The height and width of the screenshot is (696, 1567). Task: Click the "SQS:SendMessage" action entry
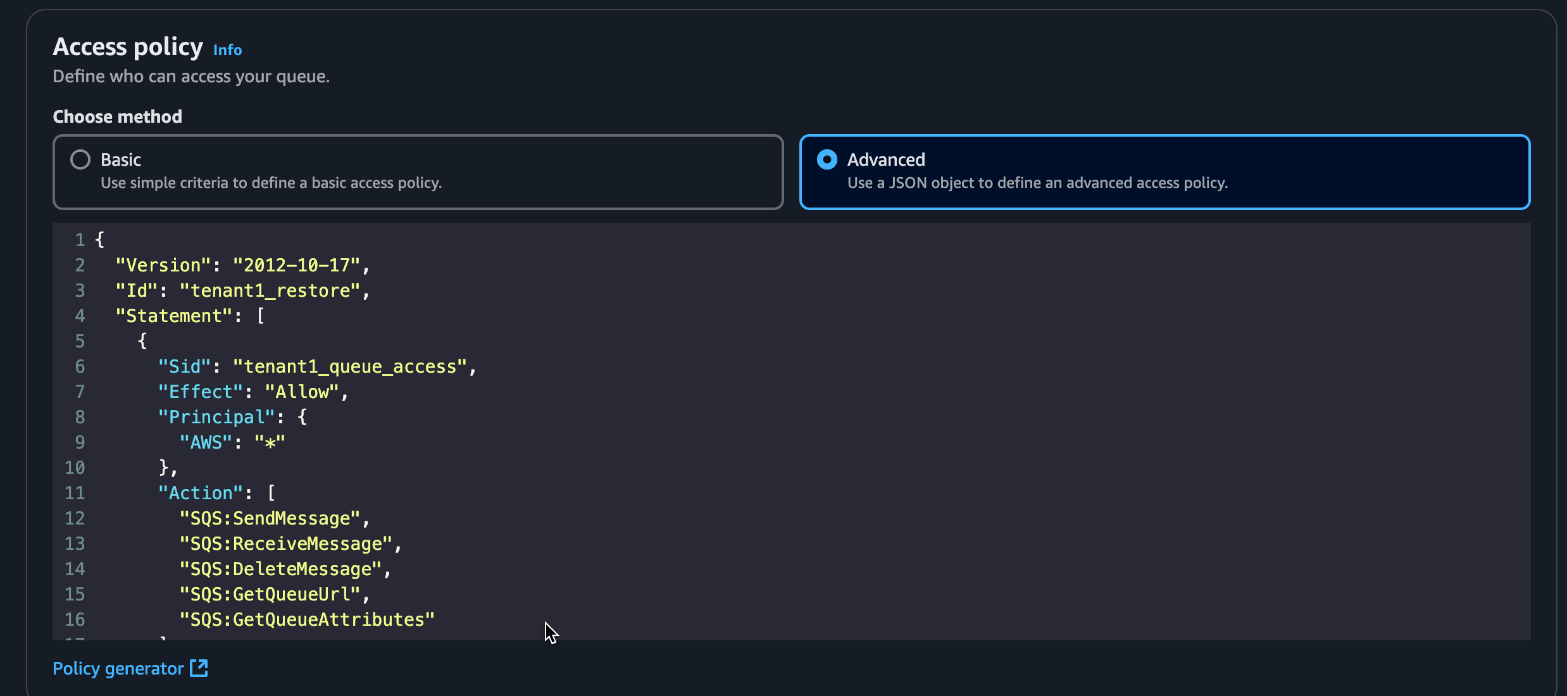click(x=270, y=518)
